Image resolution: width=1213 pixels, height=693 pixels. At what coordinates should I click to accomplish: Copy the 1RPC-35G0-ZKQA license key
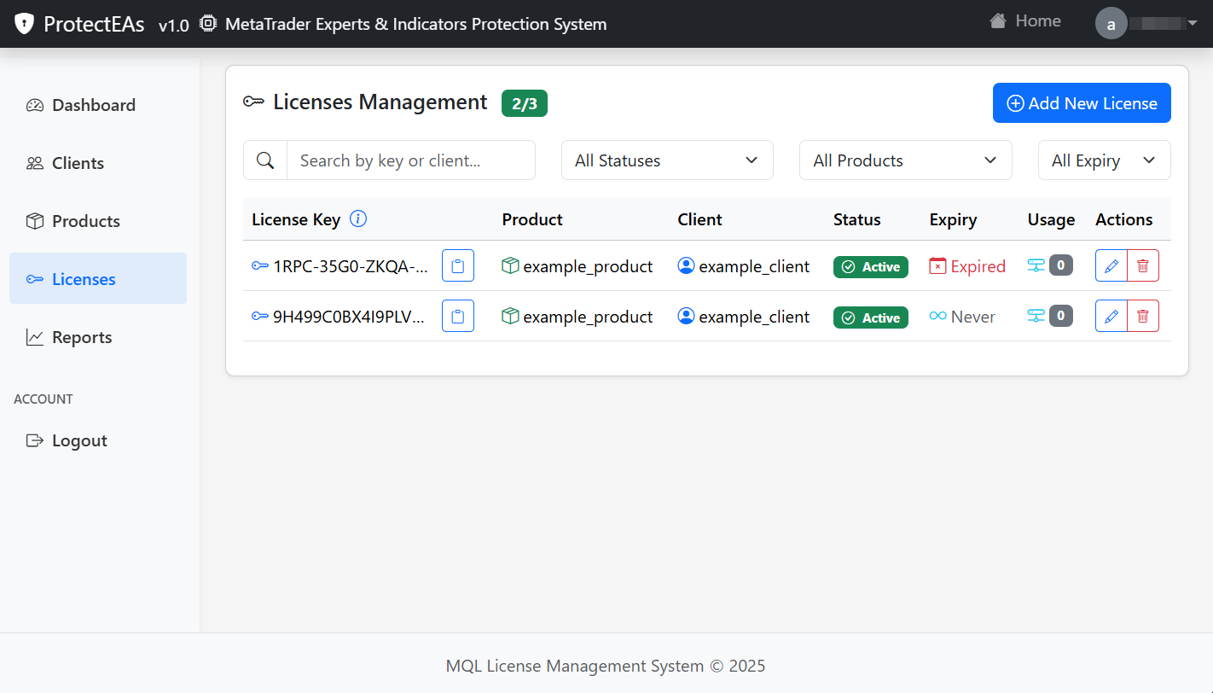458,266
